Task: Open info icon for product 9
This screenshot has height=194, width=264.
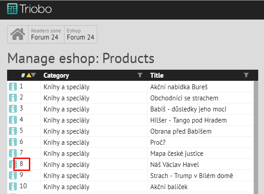Action: point(13,175)
